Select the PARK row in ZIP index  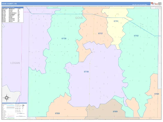12,17
